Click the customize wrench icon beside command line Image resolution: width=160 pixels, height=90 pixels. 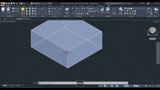point(37,83)
